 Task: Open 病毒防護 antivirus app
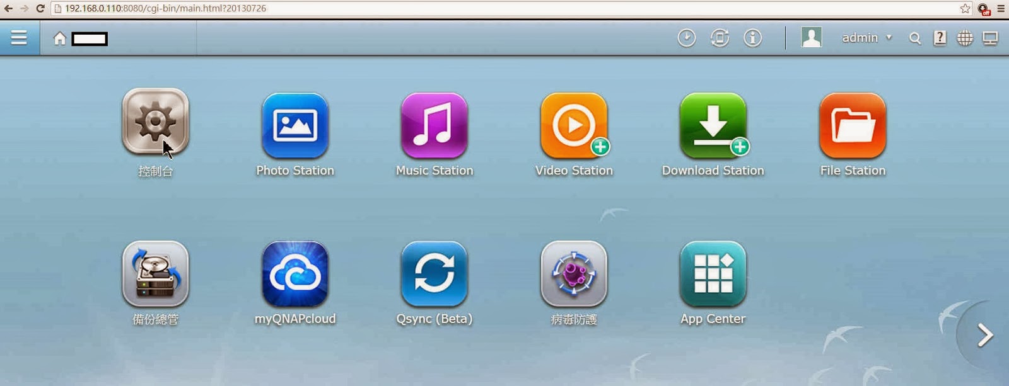tap(574, 274)
